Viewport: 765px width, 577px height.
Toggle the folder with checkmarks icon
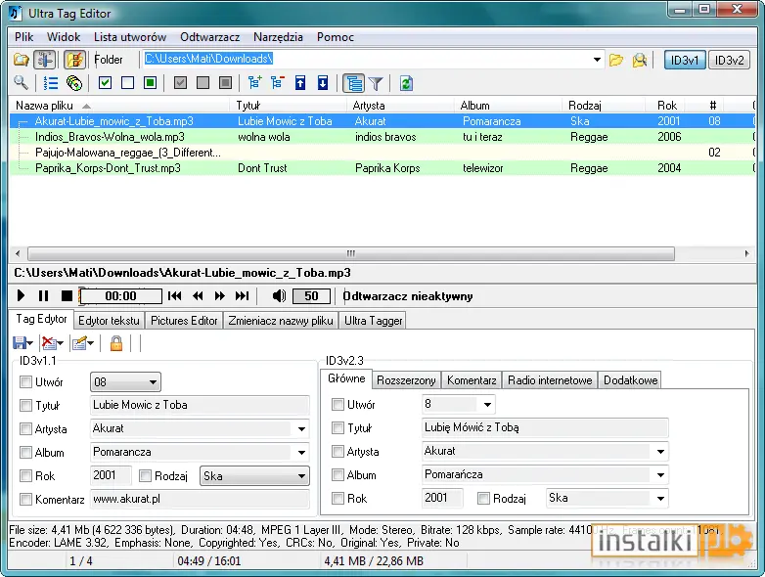pos(74,60)
